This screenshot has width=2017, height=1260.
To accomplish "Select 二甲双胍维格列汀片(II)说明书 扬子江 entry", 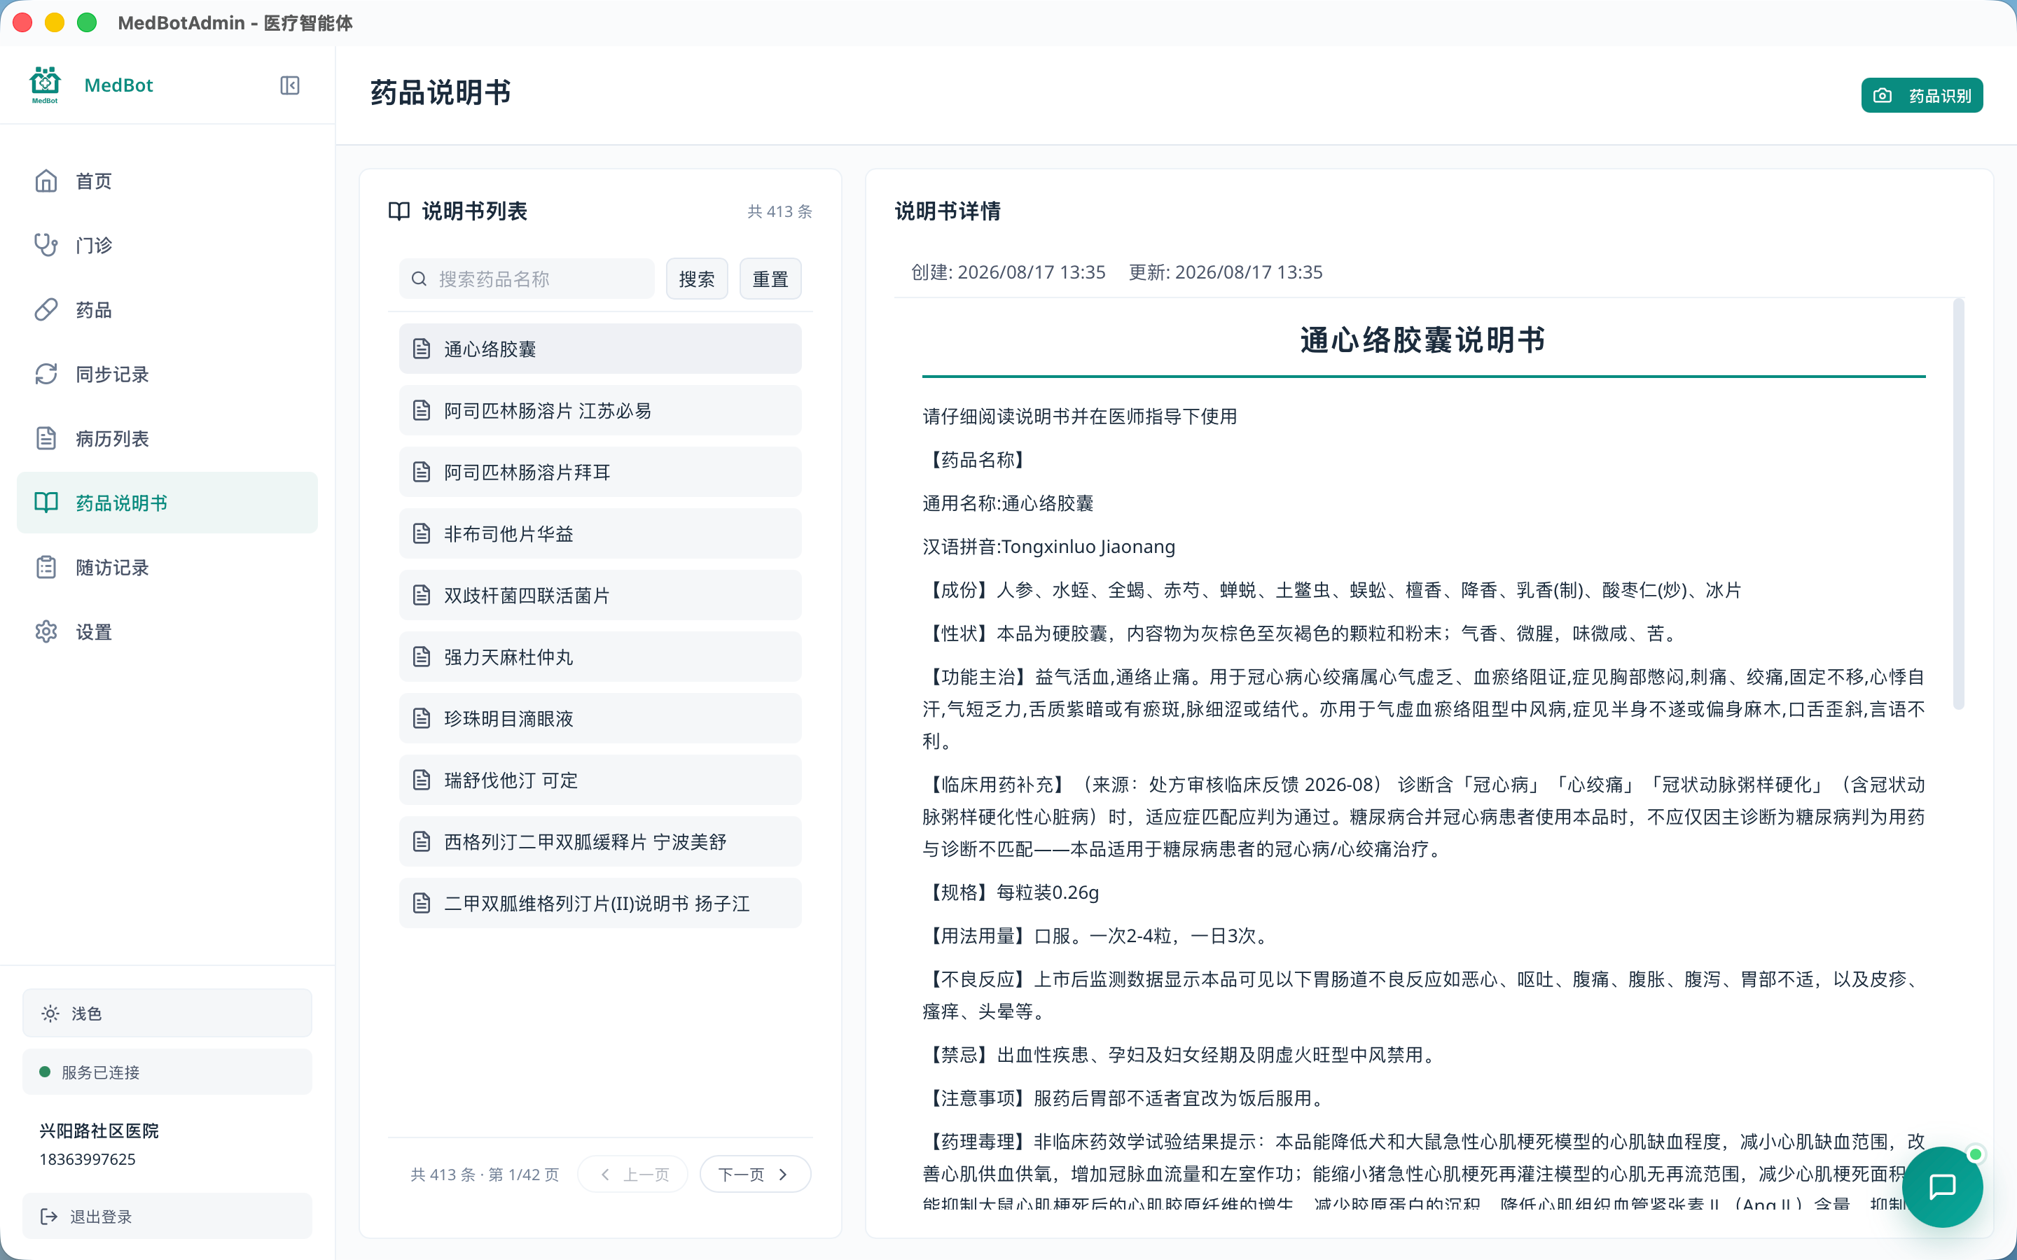I will pos(600,903).
